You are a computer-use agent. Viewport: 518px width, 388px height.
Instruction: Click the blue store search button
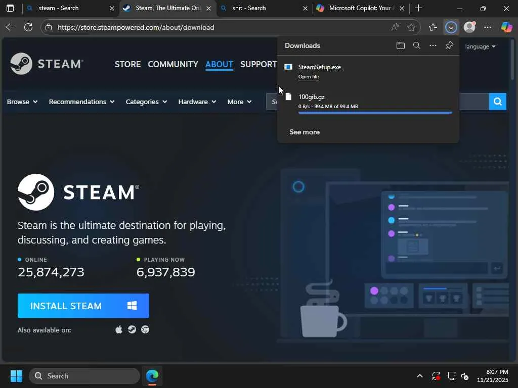point(498,102)
